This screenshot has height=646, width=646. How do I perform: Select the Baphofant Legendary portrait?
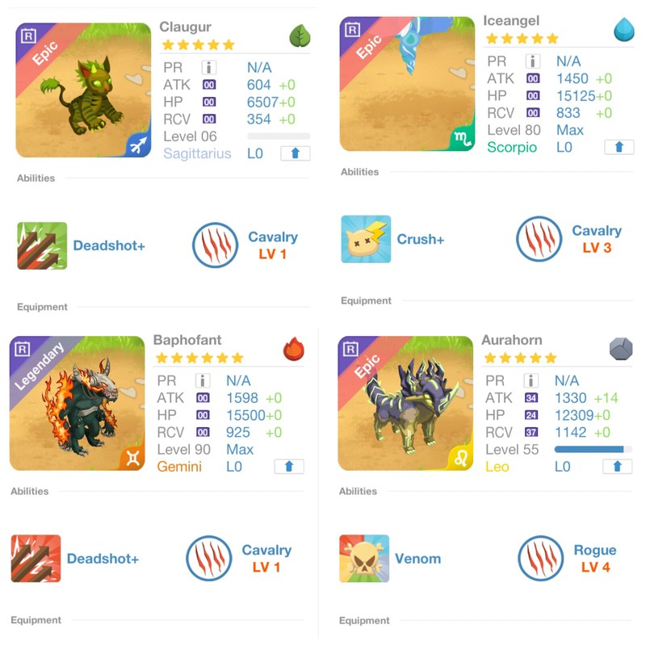click(x=77, y=403)
